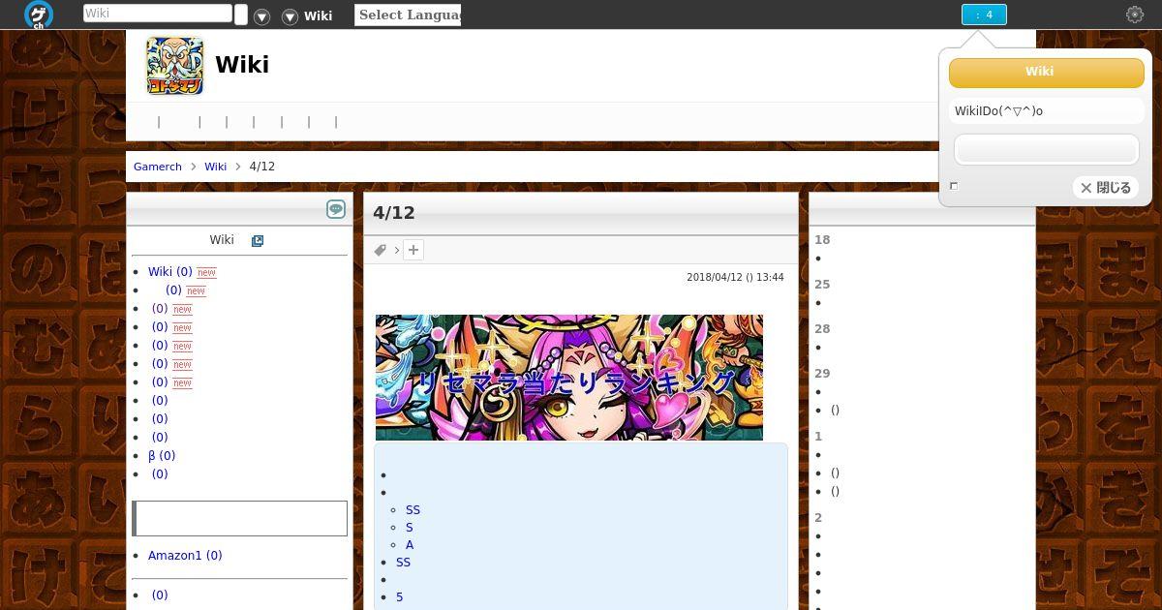Open the Wiki (0) link in the sidebar
This screenshot has height=610, width=1162.
170,272
